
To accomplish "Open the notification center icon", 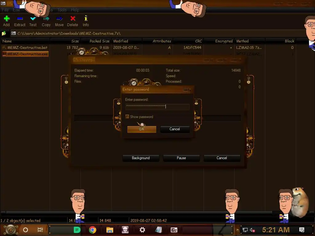I will click(302, 230).
